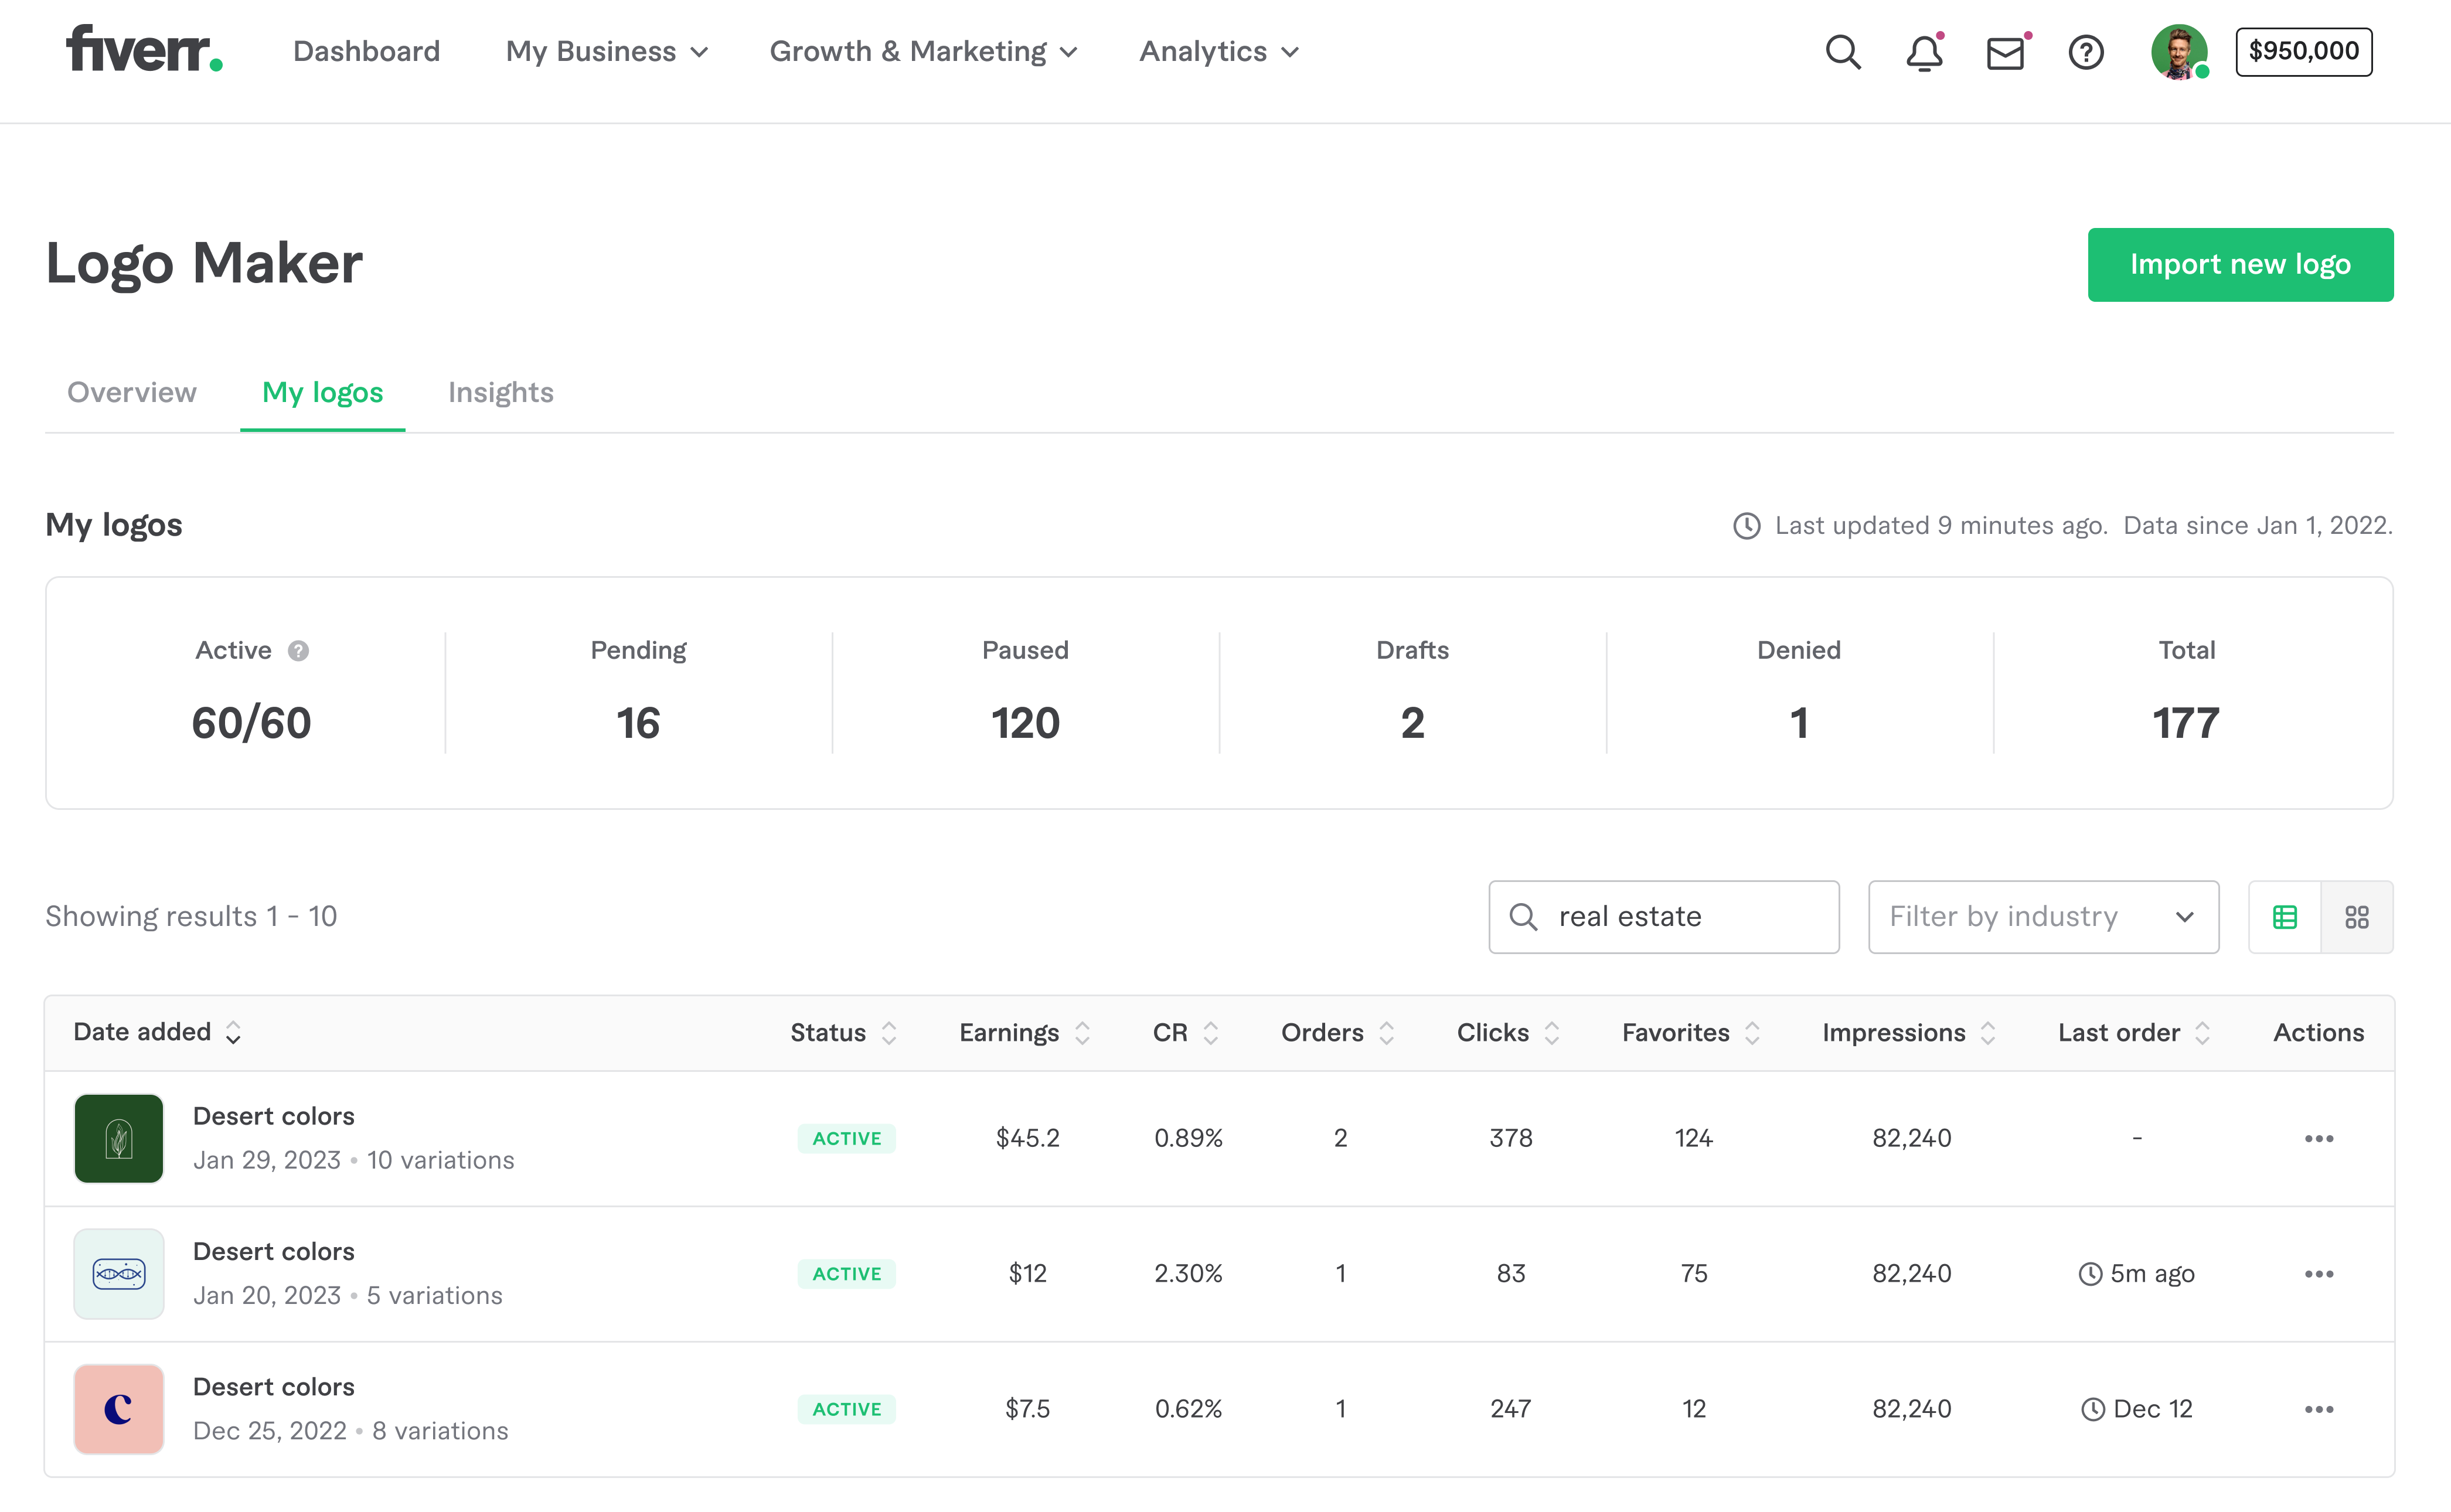
Task: Open the search magnifier in top navigation
Action: click(1843, 52)
